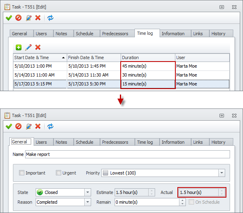
Task: Click the 45 minute(s) duration cell
Action: [x=148, y=66]
